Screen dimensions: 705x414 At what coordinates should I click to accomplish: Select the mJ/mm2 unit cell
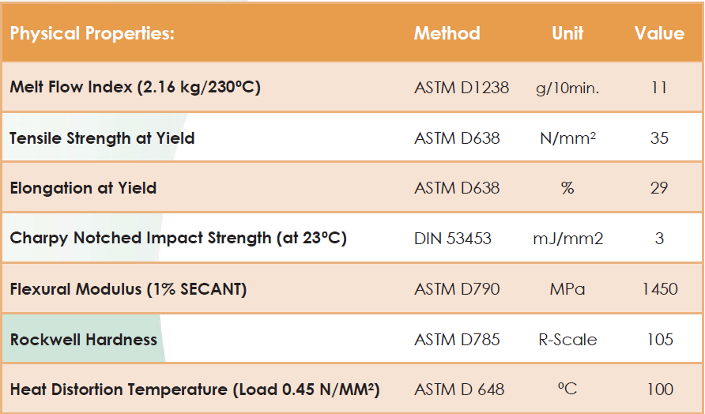[567, 239]
